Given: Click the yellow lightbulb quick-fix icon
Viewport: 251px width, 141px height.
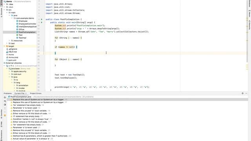Looking at the screenshot, I should tap(5, 116).
